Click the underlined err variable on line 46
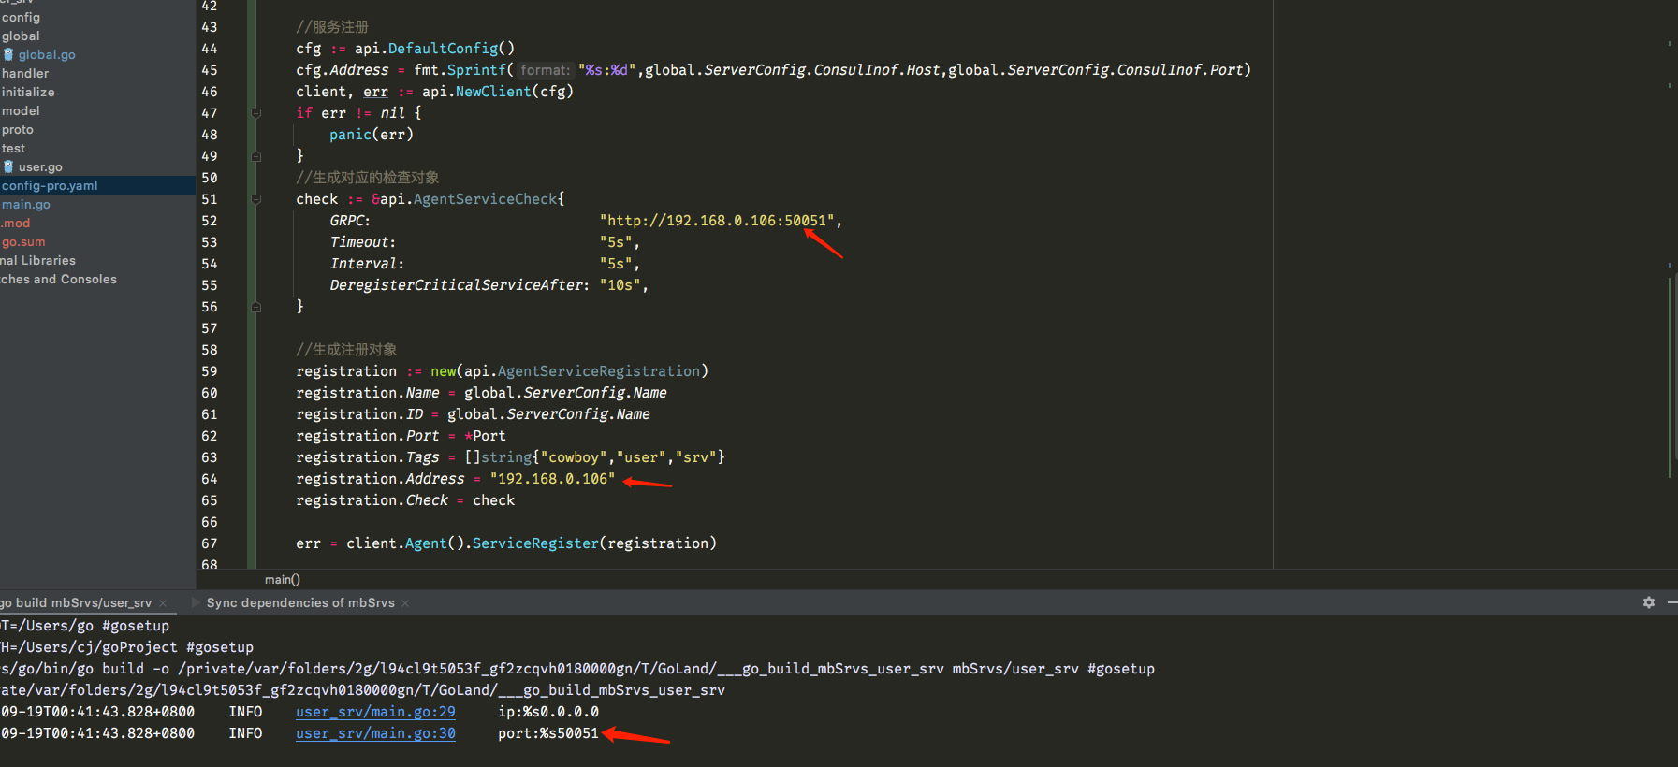The height and width of the screenshot is (767, 1678). (x=375, y=92)
